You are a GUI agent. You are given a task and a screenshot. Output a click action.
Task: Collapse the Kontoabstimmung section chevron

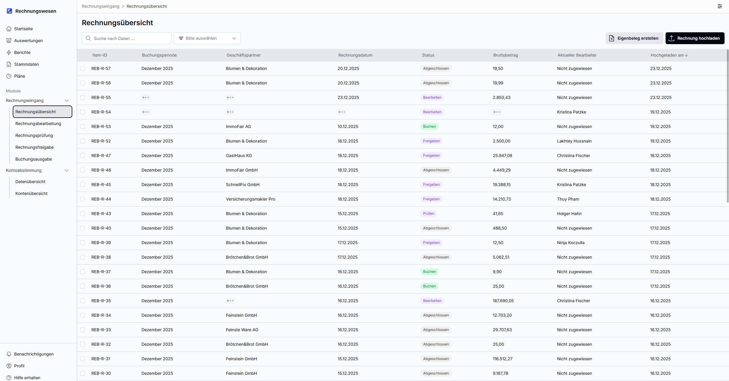67,170
